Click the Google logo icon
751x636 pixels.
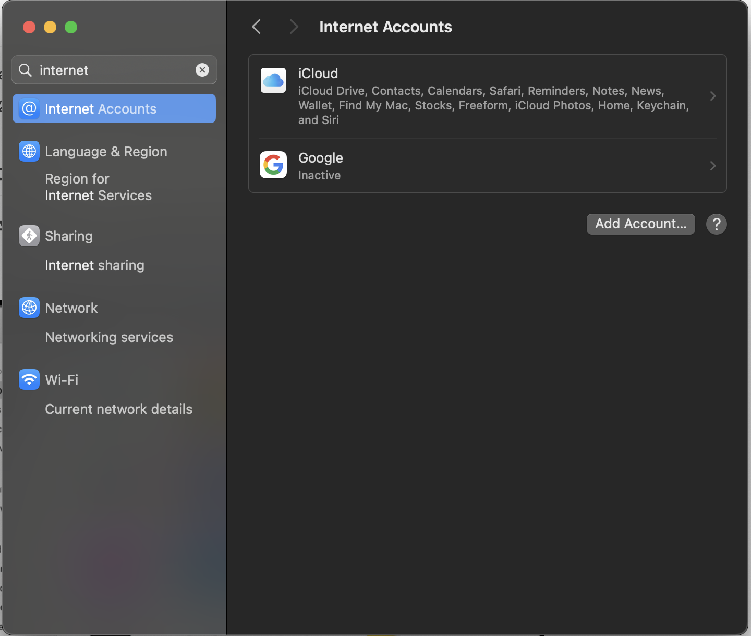click(x=273, y=165)
